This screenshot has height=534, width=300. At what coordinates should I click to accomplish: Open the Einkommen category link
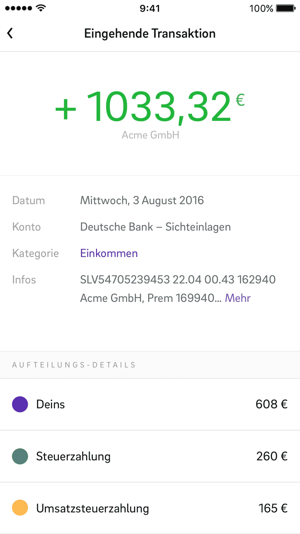(109, 253)
